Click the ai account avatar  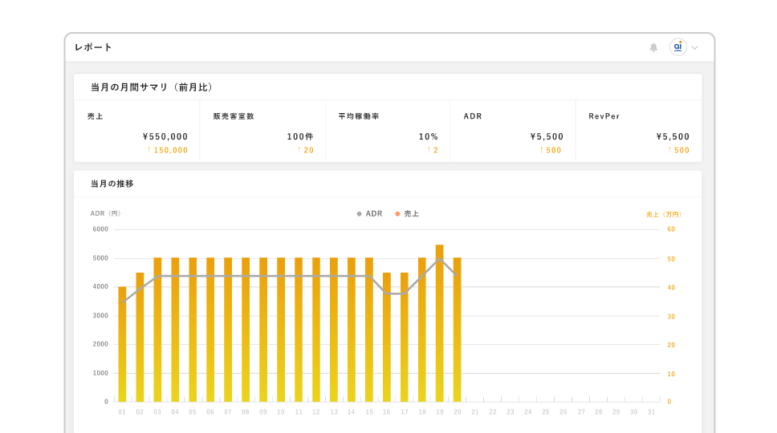[x=678, y=47]
